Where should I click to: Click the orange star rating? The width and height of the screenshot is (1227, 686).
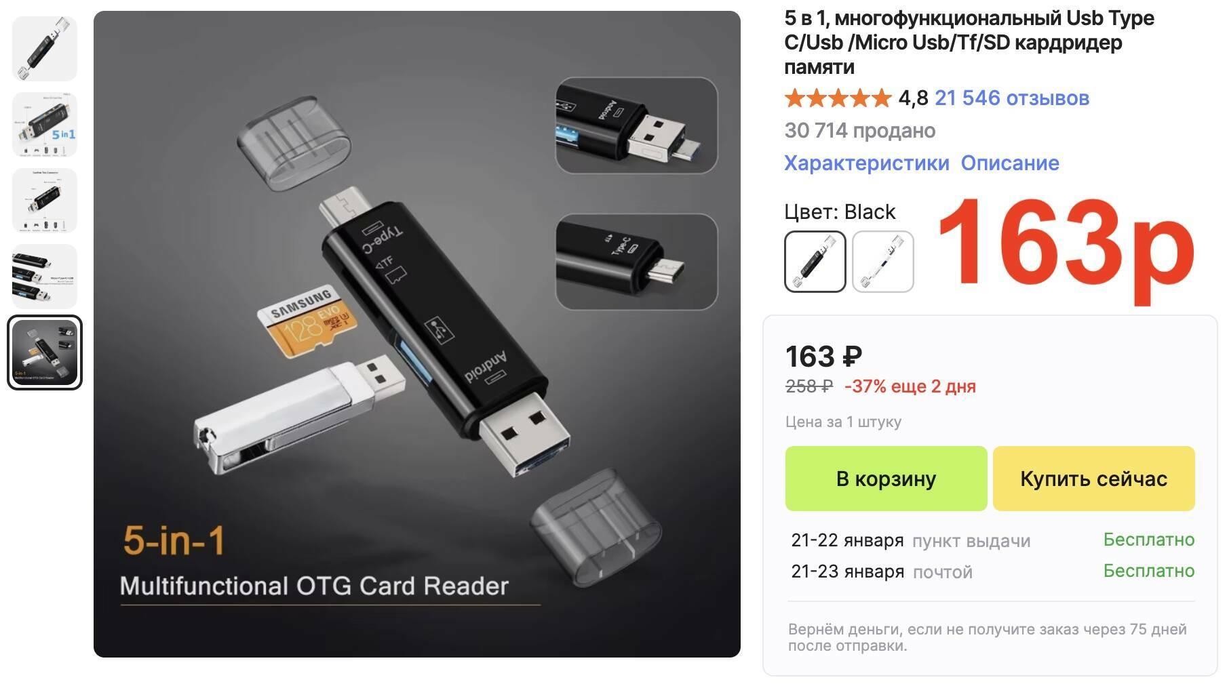pyautogui.click(x=838, y=98)
